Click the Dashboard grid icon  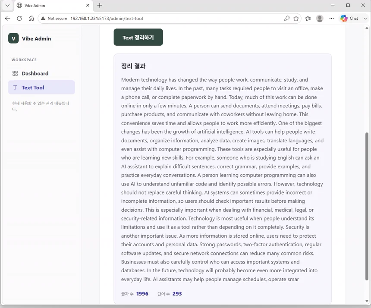point(15,73)
